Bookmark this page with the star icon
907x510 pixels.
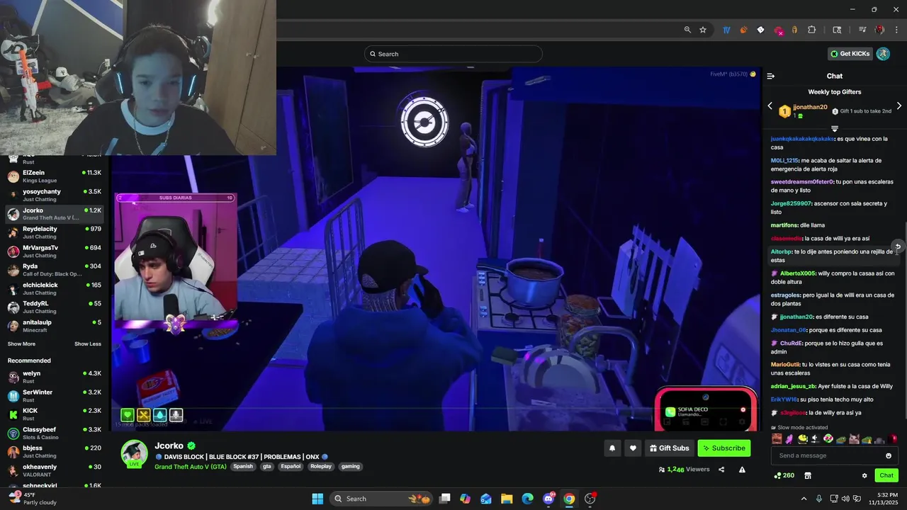703,30
